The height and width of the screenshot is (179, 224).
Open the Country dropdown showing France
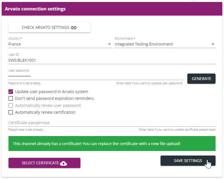click(x=60, y=44)
